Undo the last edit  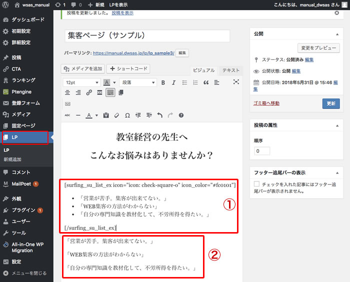160,115
